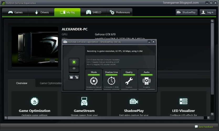Click the horizontal scrollbar left arrow
This screenshot has height=131, width=219.
point(6,118)
